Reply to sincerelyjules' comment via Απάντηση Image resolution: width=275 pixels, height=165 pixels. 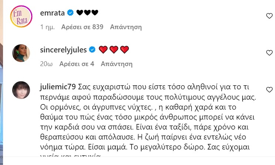(x=117, y=63)
